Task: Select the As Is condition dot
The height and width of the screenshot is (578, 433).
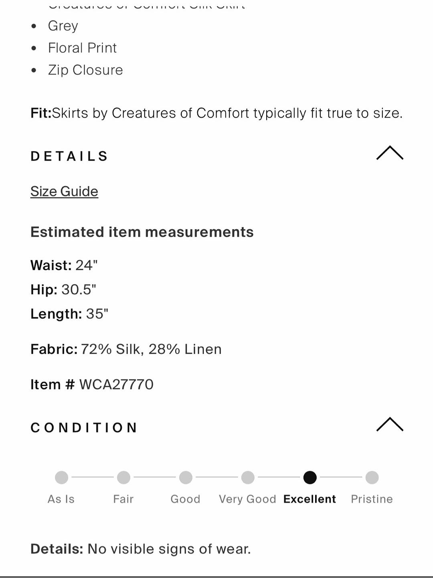Action: click(61, 478)
